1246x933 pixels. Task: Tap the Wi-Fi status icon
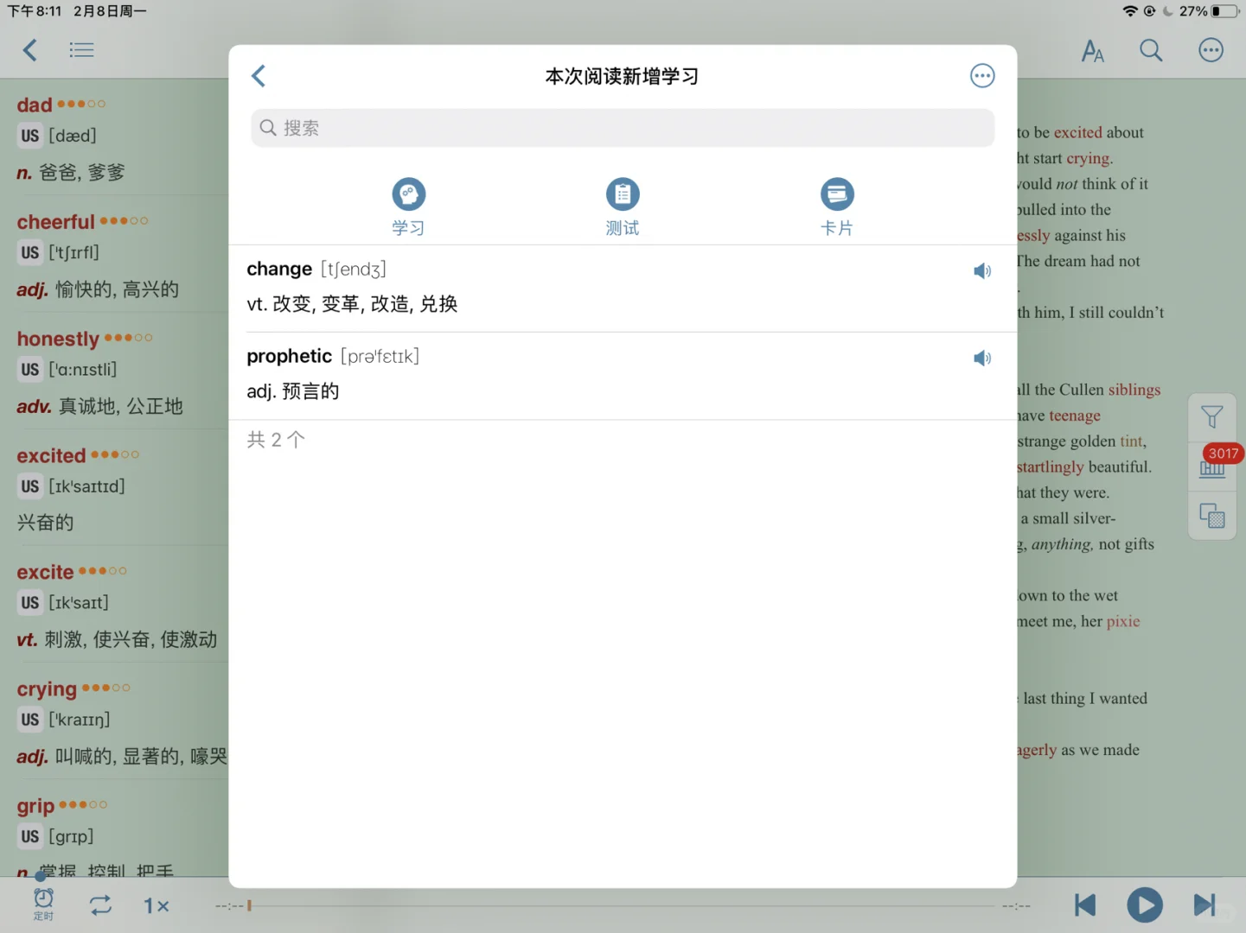pos(1130,11)
